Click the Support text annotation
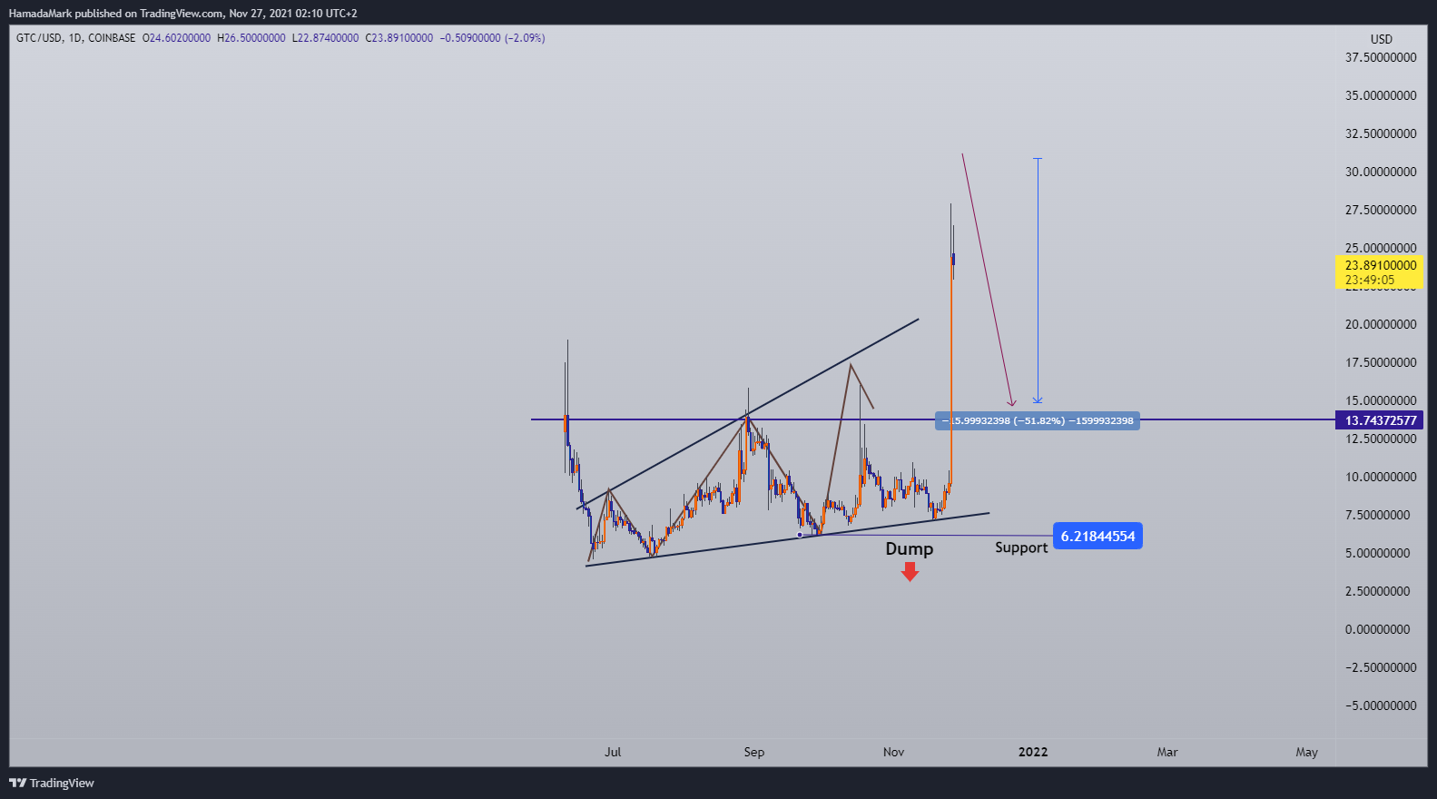The width and height of the screenshot is (1437, 799). pos(1021,547)
